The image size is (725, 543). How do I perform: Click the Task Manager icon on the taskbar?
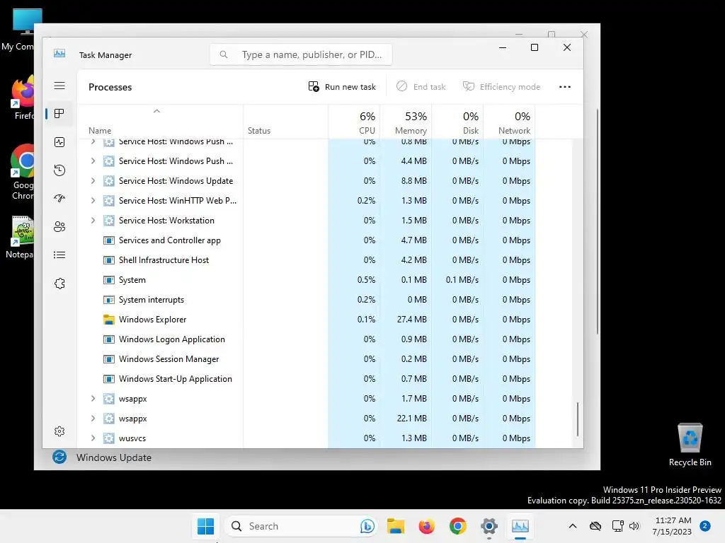point(520,526)
